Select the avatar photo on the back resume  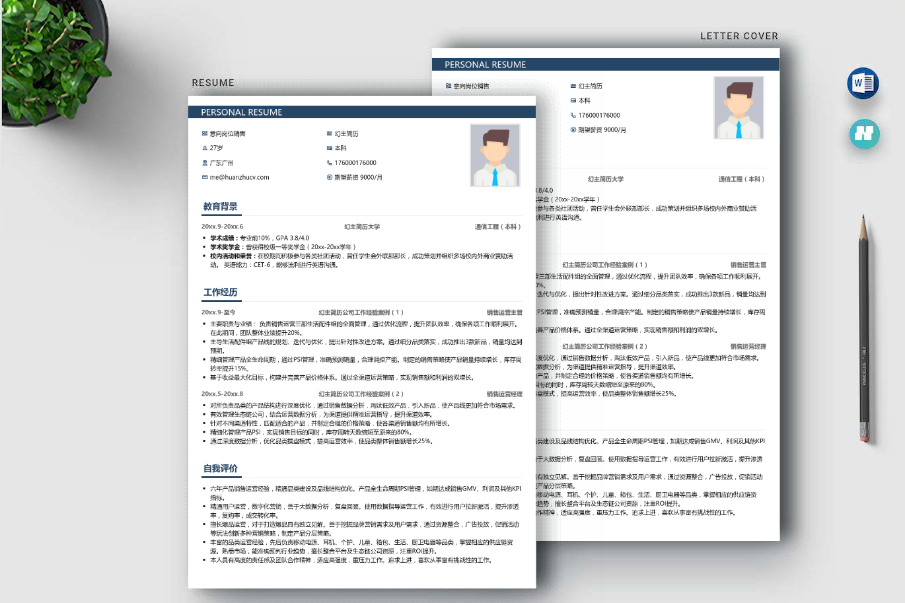coord(739,108)
